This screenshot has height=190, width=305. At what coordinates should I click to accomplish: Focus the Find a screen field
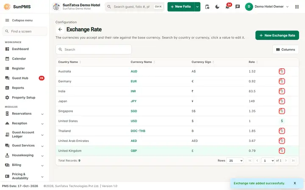25,31
